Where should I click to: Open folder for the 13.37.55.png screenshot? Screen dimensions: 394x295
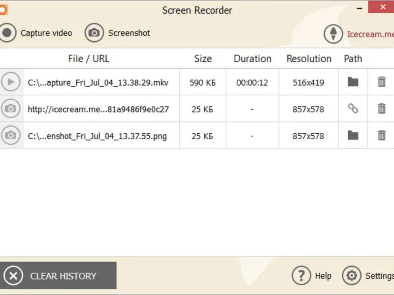pyautogui.click(x=353, y=136)
